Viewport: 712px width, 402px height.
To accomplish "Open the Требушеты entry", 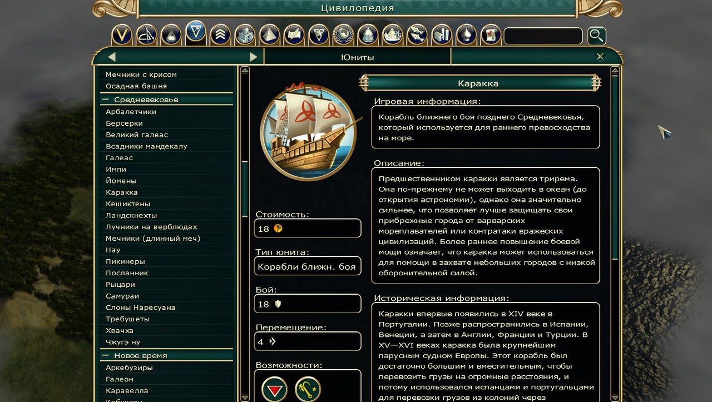I will coord(166,319).
